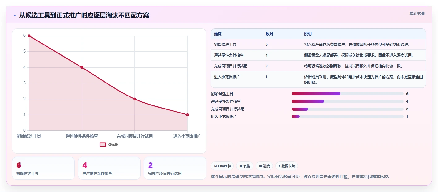
Task: Click the footer note starting 漏斗展示的是
Action: point(300,177)
